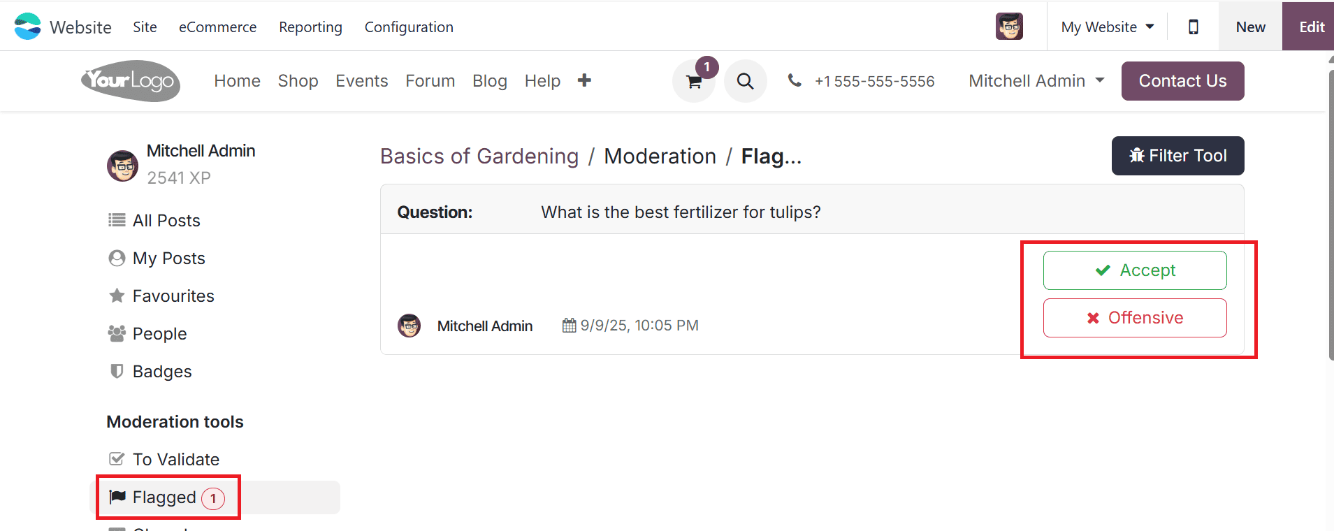Select Flagged in moderation tools
This screenshot has height=531, width=1334.
[165, 497]
